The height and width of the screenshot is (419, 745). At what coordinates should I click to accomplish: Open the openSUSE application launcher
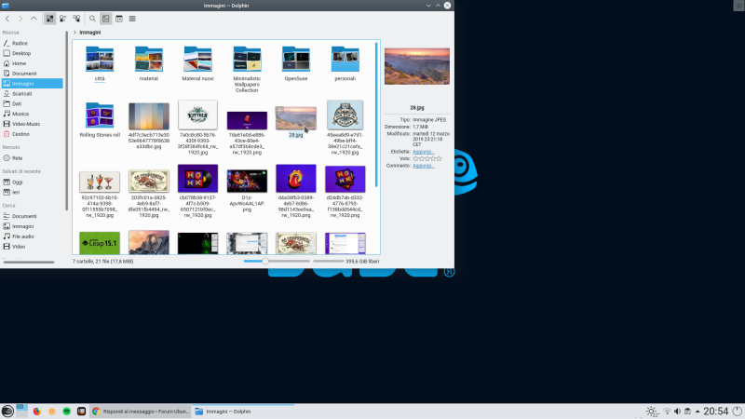[7, 412]
